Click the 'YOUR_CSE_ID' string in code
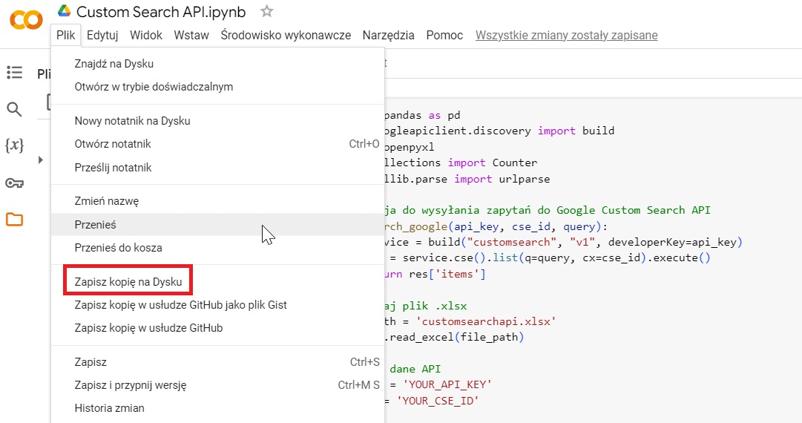This screenshot has height=423, width=802. pyautogui.click(x=438, y=401)
